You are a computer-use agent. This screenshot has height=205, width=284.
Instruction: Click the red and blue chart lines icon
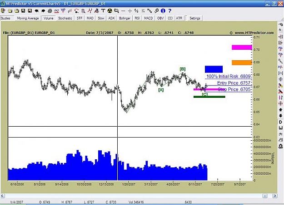56,11
